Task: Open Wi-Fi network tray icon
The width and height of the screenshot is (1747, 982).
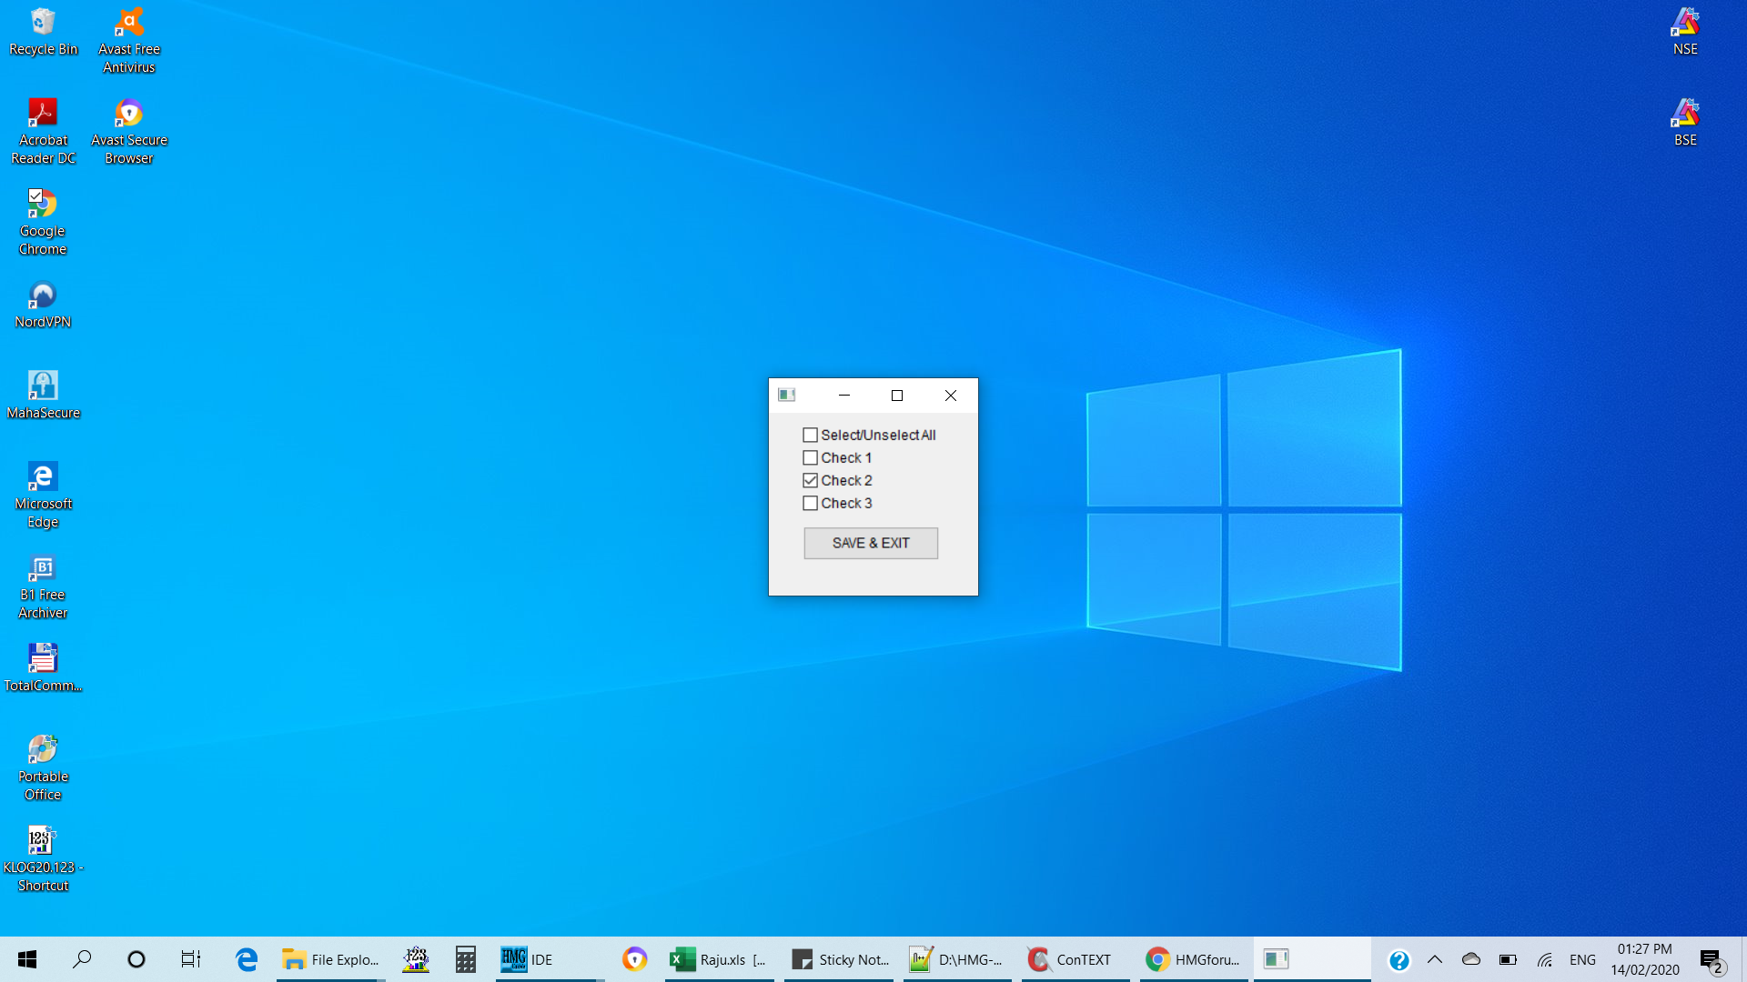Action: (1544, 959)
